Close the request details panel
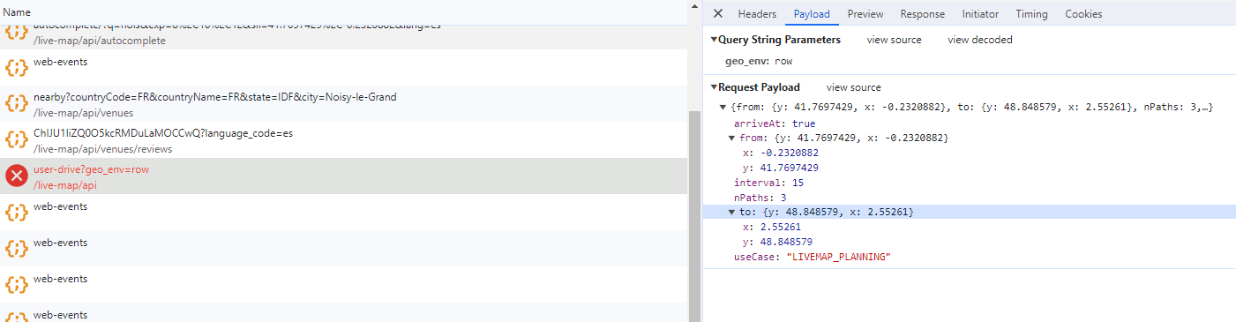Viewport: 1236px width, 322px height. coord(718,13)
